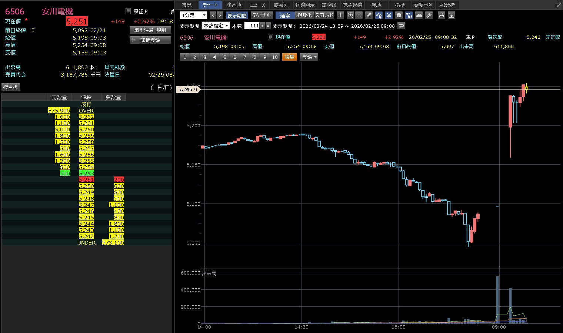Select the pencil drawing tool icon
This screenshot has width=563, height=333.
tap(369, 15)
